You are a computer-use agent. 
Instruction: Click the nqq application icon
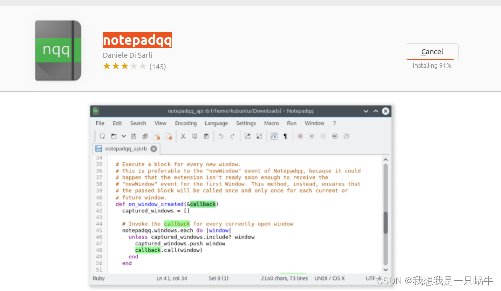click(58, 50)
